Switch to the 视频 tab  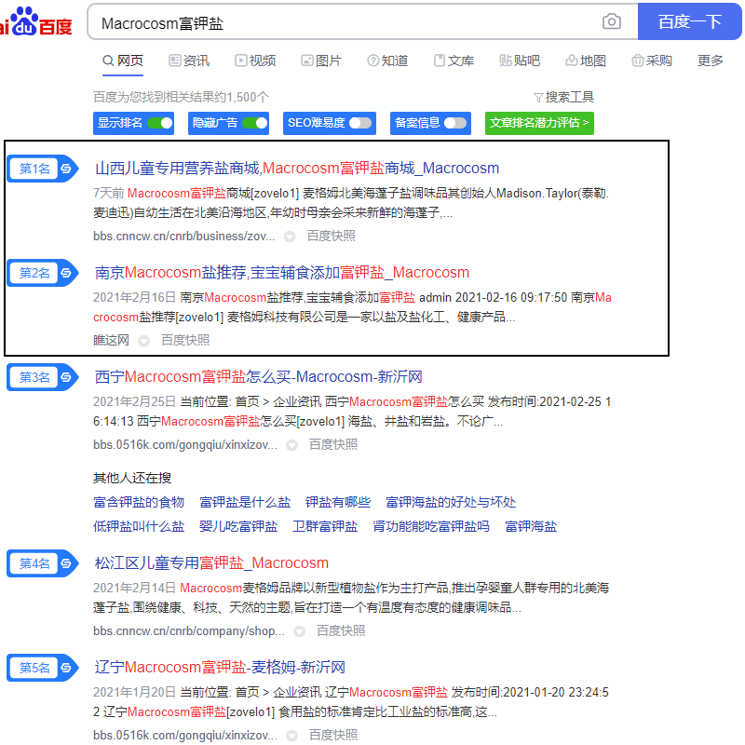pyautogui.click(x=255, y=61)
